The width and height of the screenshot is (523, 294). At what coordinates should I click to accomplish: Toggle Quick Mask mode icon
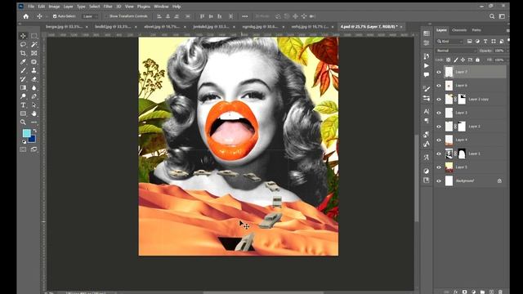click(23, 149)
